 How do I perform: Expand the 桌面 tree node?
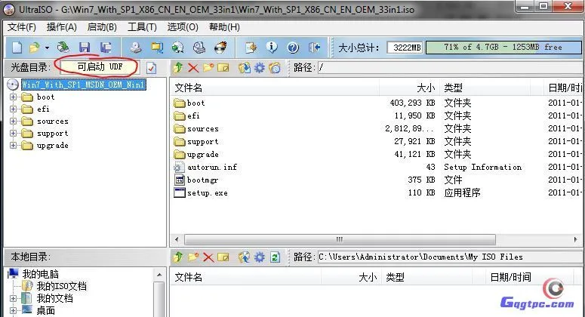click(13, 310)
